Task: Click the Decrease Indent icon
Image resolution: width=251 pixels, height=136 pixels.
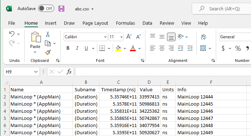Action: pyautogui.click(x=181, y=48)
